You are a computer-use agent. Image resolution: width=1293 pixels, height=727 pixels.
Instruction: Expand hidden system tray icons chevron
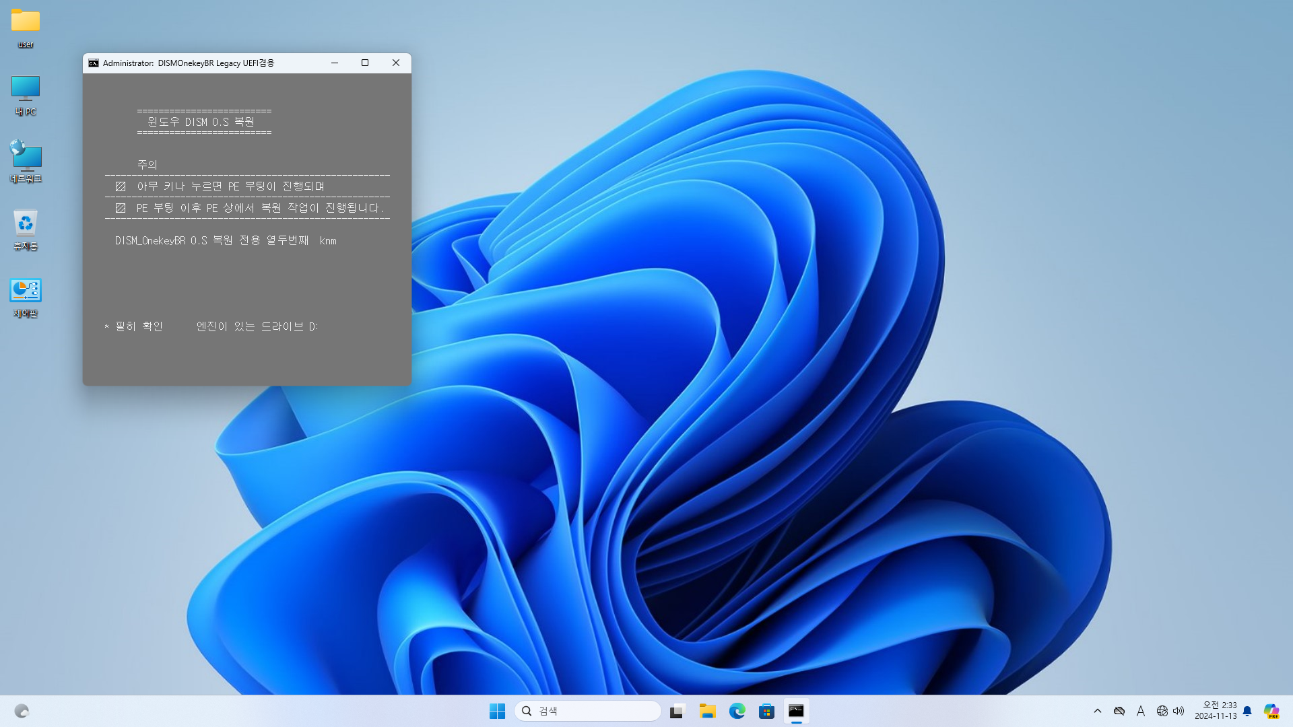[x=1098, y=711]
